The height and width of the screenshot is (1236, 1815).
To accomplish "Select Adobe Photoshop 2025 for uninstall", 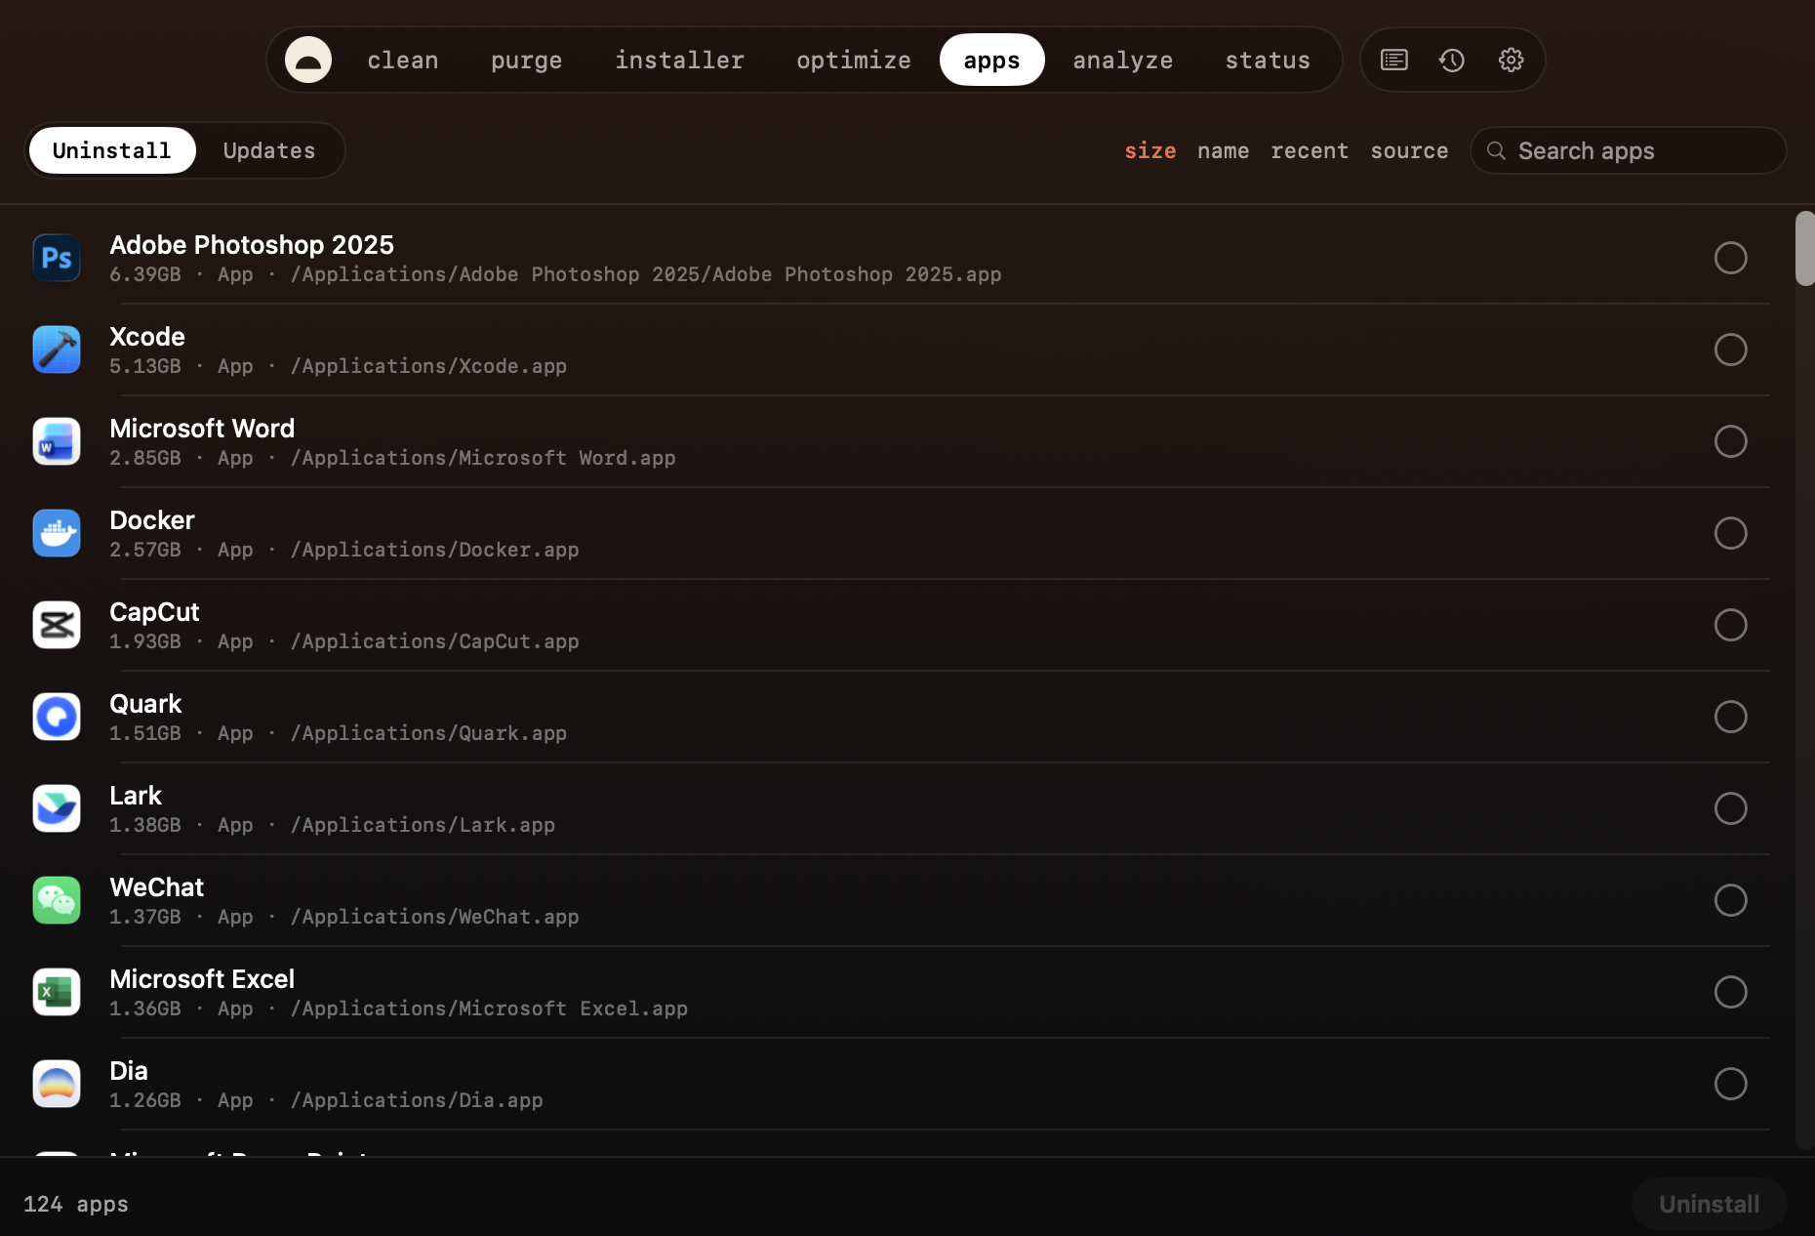I will [1730, 258].
